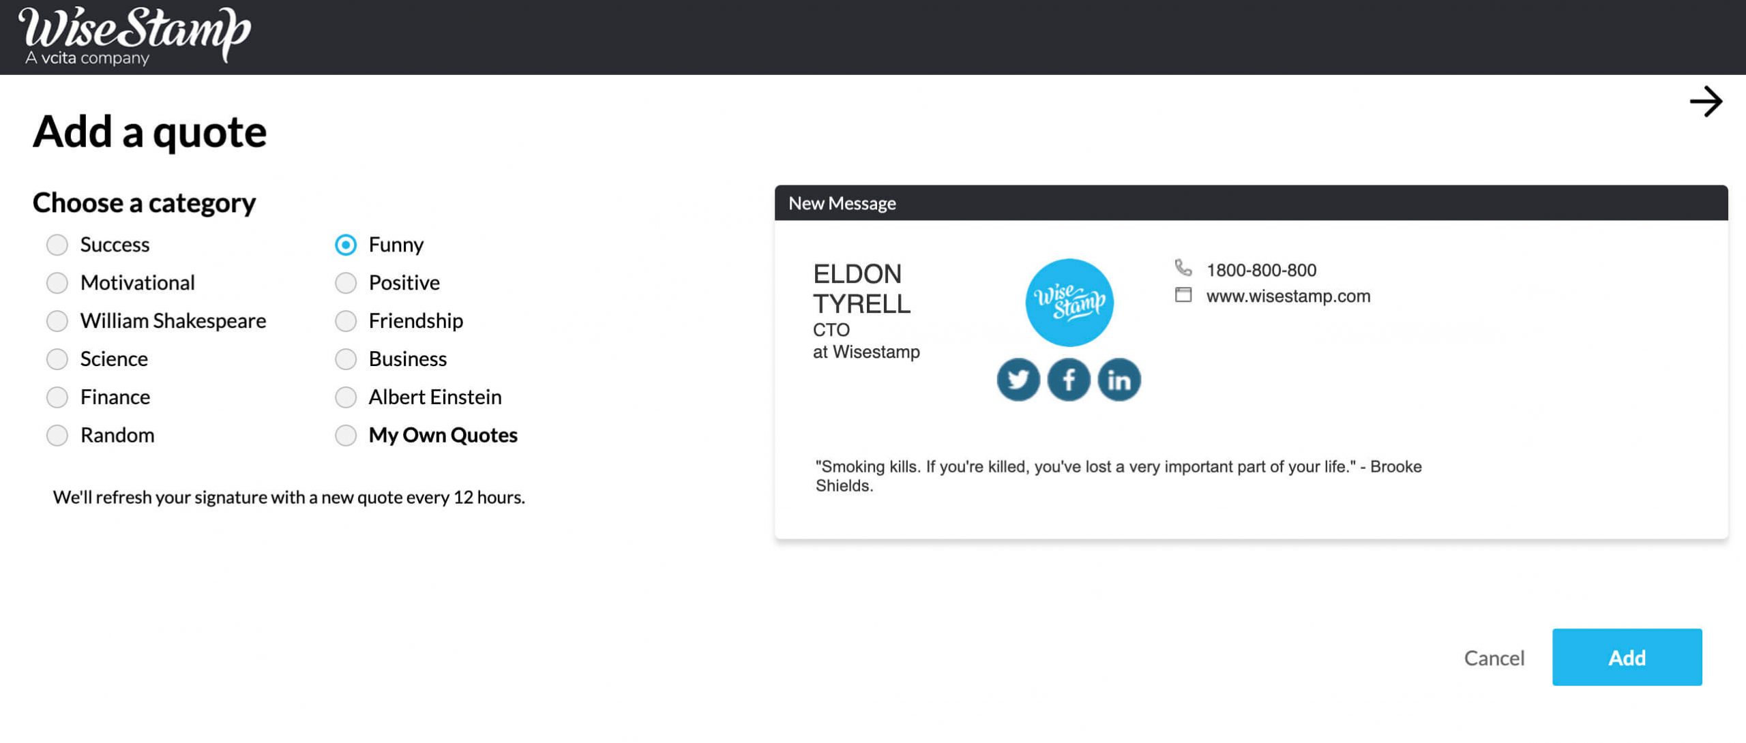The width and height of the screenshot is (1746, 743).
Task: Select the Funny quote category
Action: 345,243
